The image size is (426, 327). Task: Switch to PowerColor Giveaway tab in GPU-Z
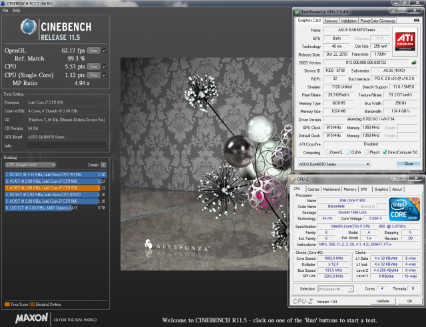tap(377, 21)
